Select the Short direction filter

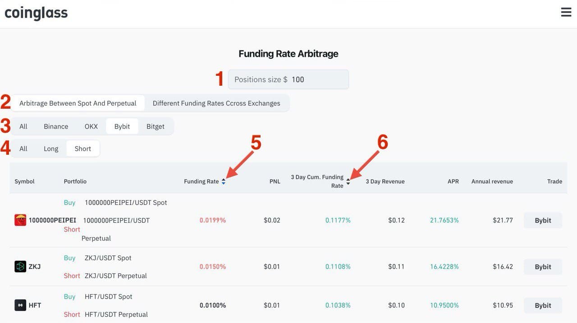pyautogui.click(x=83, y=148)
